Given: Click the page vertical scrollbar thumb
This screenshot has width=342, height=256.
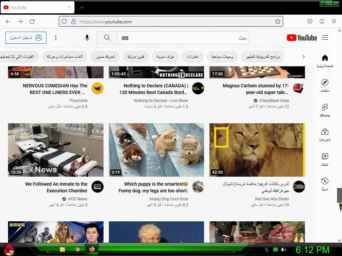Looking at the screenshot, I should 339,195.
